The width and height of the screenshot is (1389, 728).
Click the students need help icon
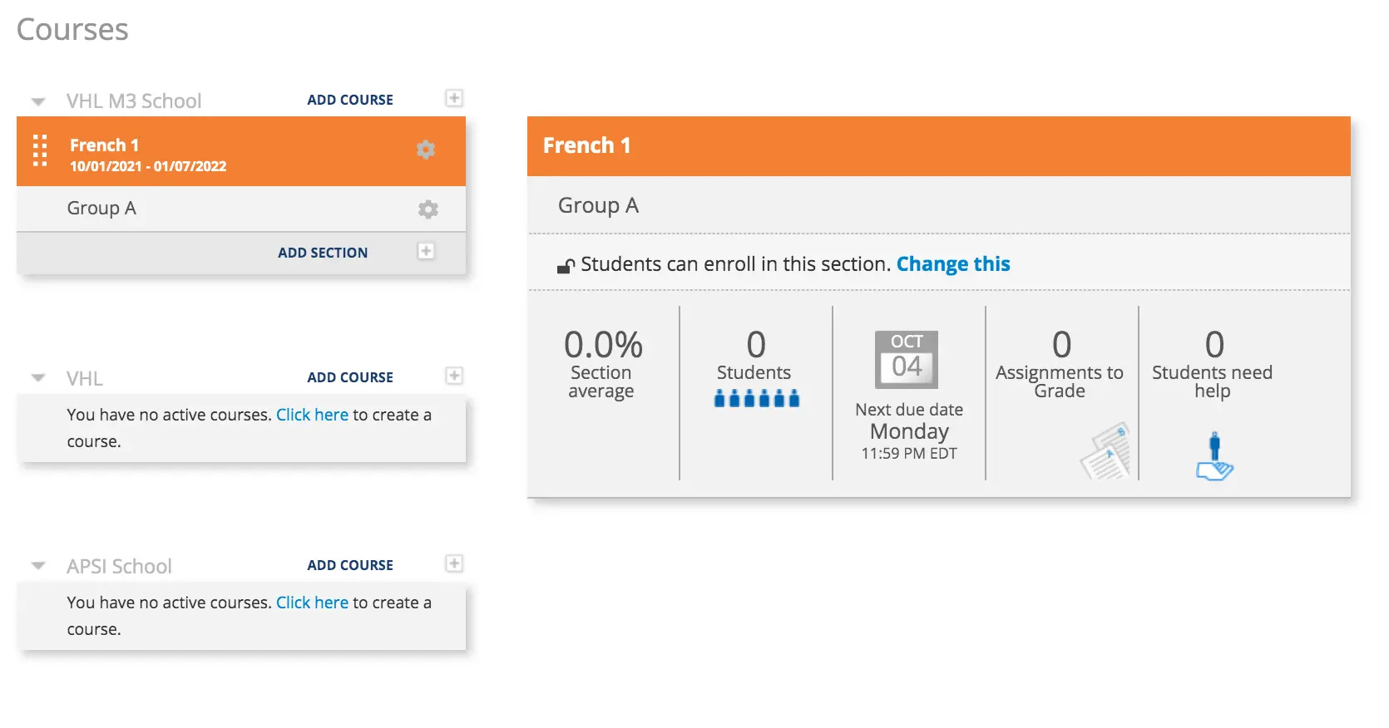tap(1214, 456)
